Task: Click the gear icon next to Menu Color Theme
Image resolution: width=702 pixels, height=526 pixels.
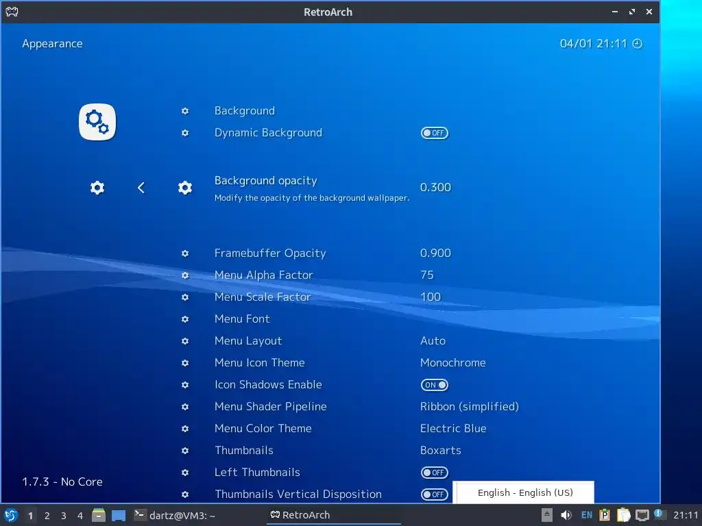Action: pyautogui.click(x=185, y=429)
